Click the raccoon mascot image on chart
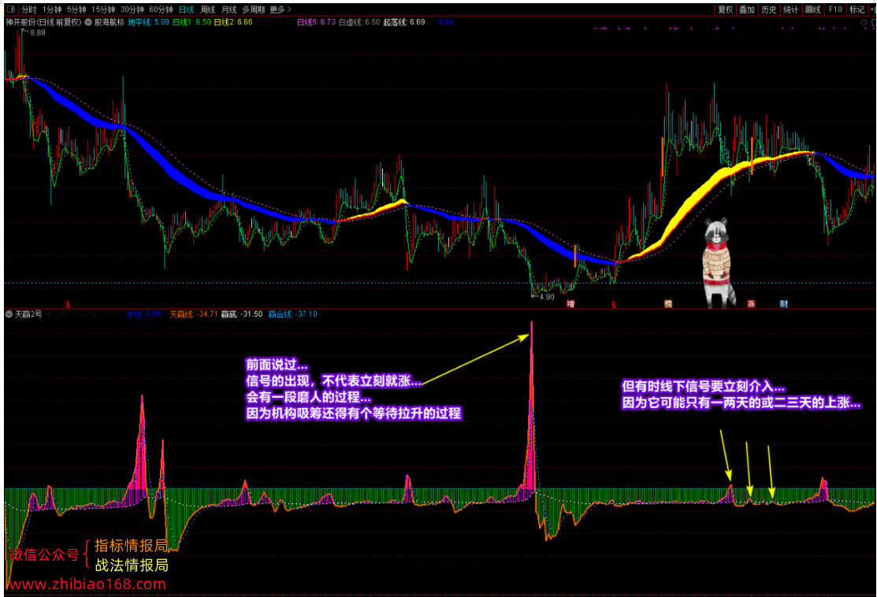The image size is (877, 597). pos(718,263)
